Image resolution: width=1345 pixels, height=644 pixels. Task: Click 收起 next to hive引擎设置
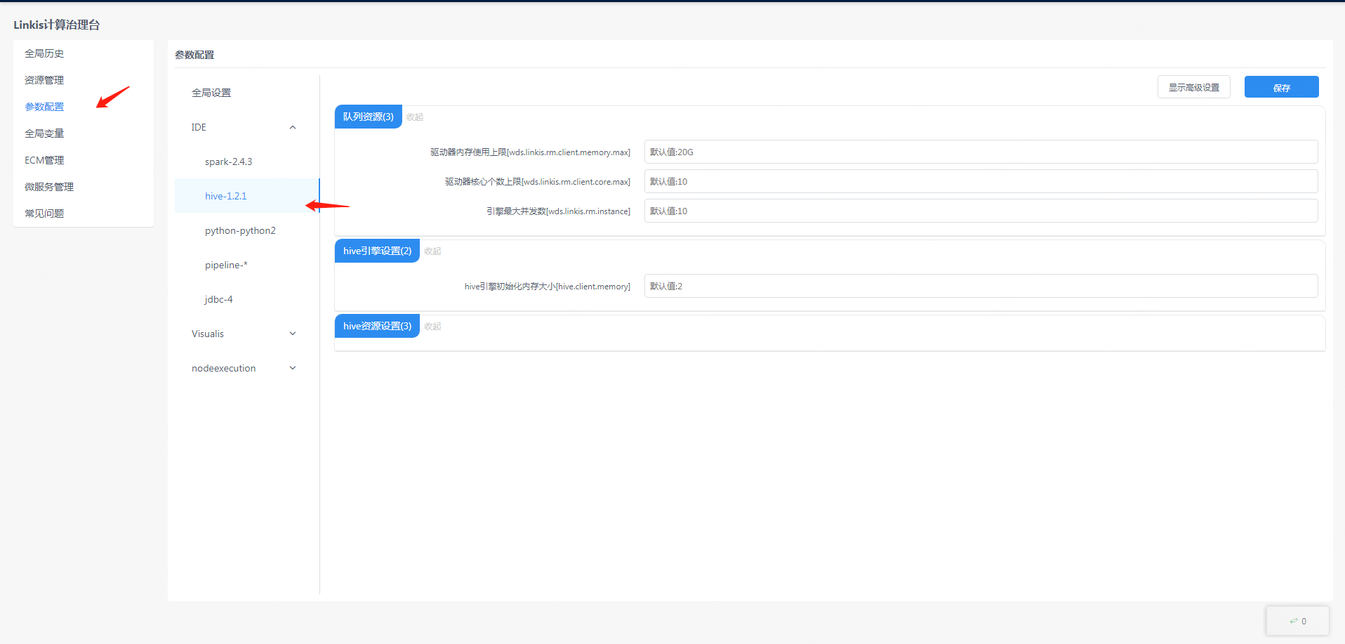[432, 251]
